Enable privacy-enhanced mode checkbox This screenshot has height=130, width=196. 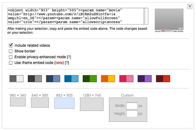[x=11, y=57]
